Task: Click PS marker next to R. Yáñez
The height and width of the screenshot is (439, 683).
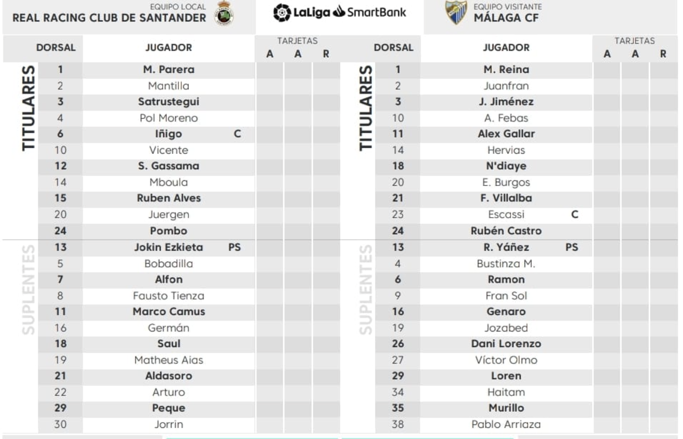Action: pyautogui.click(x=572, y=247)
